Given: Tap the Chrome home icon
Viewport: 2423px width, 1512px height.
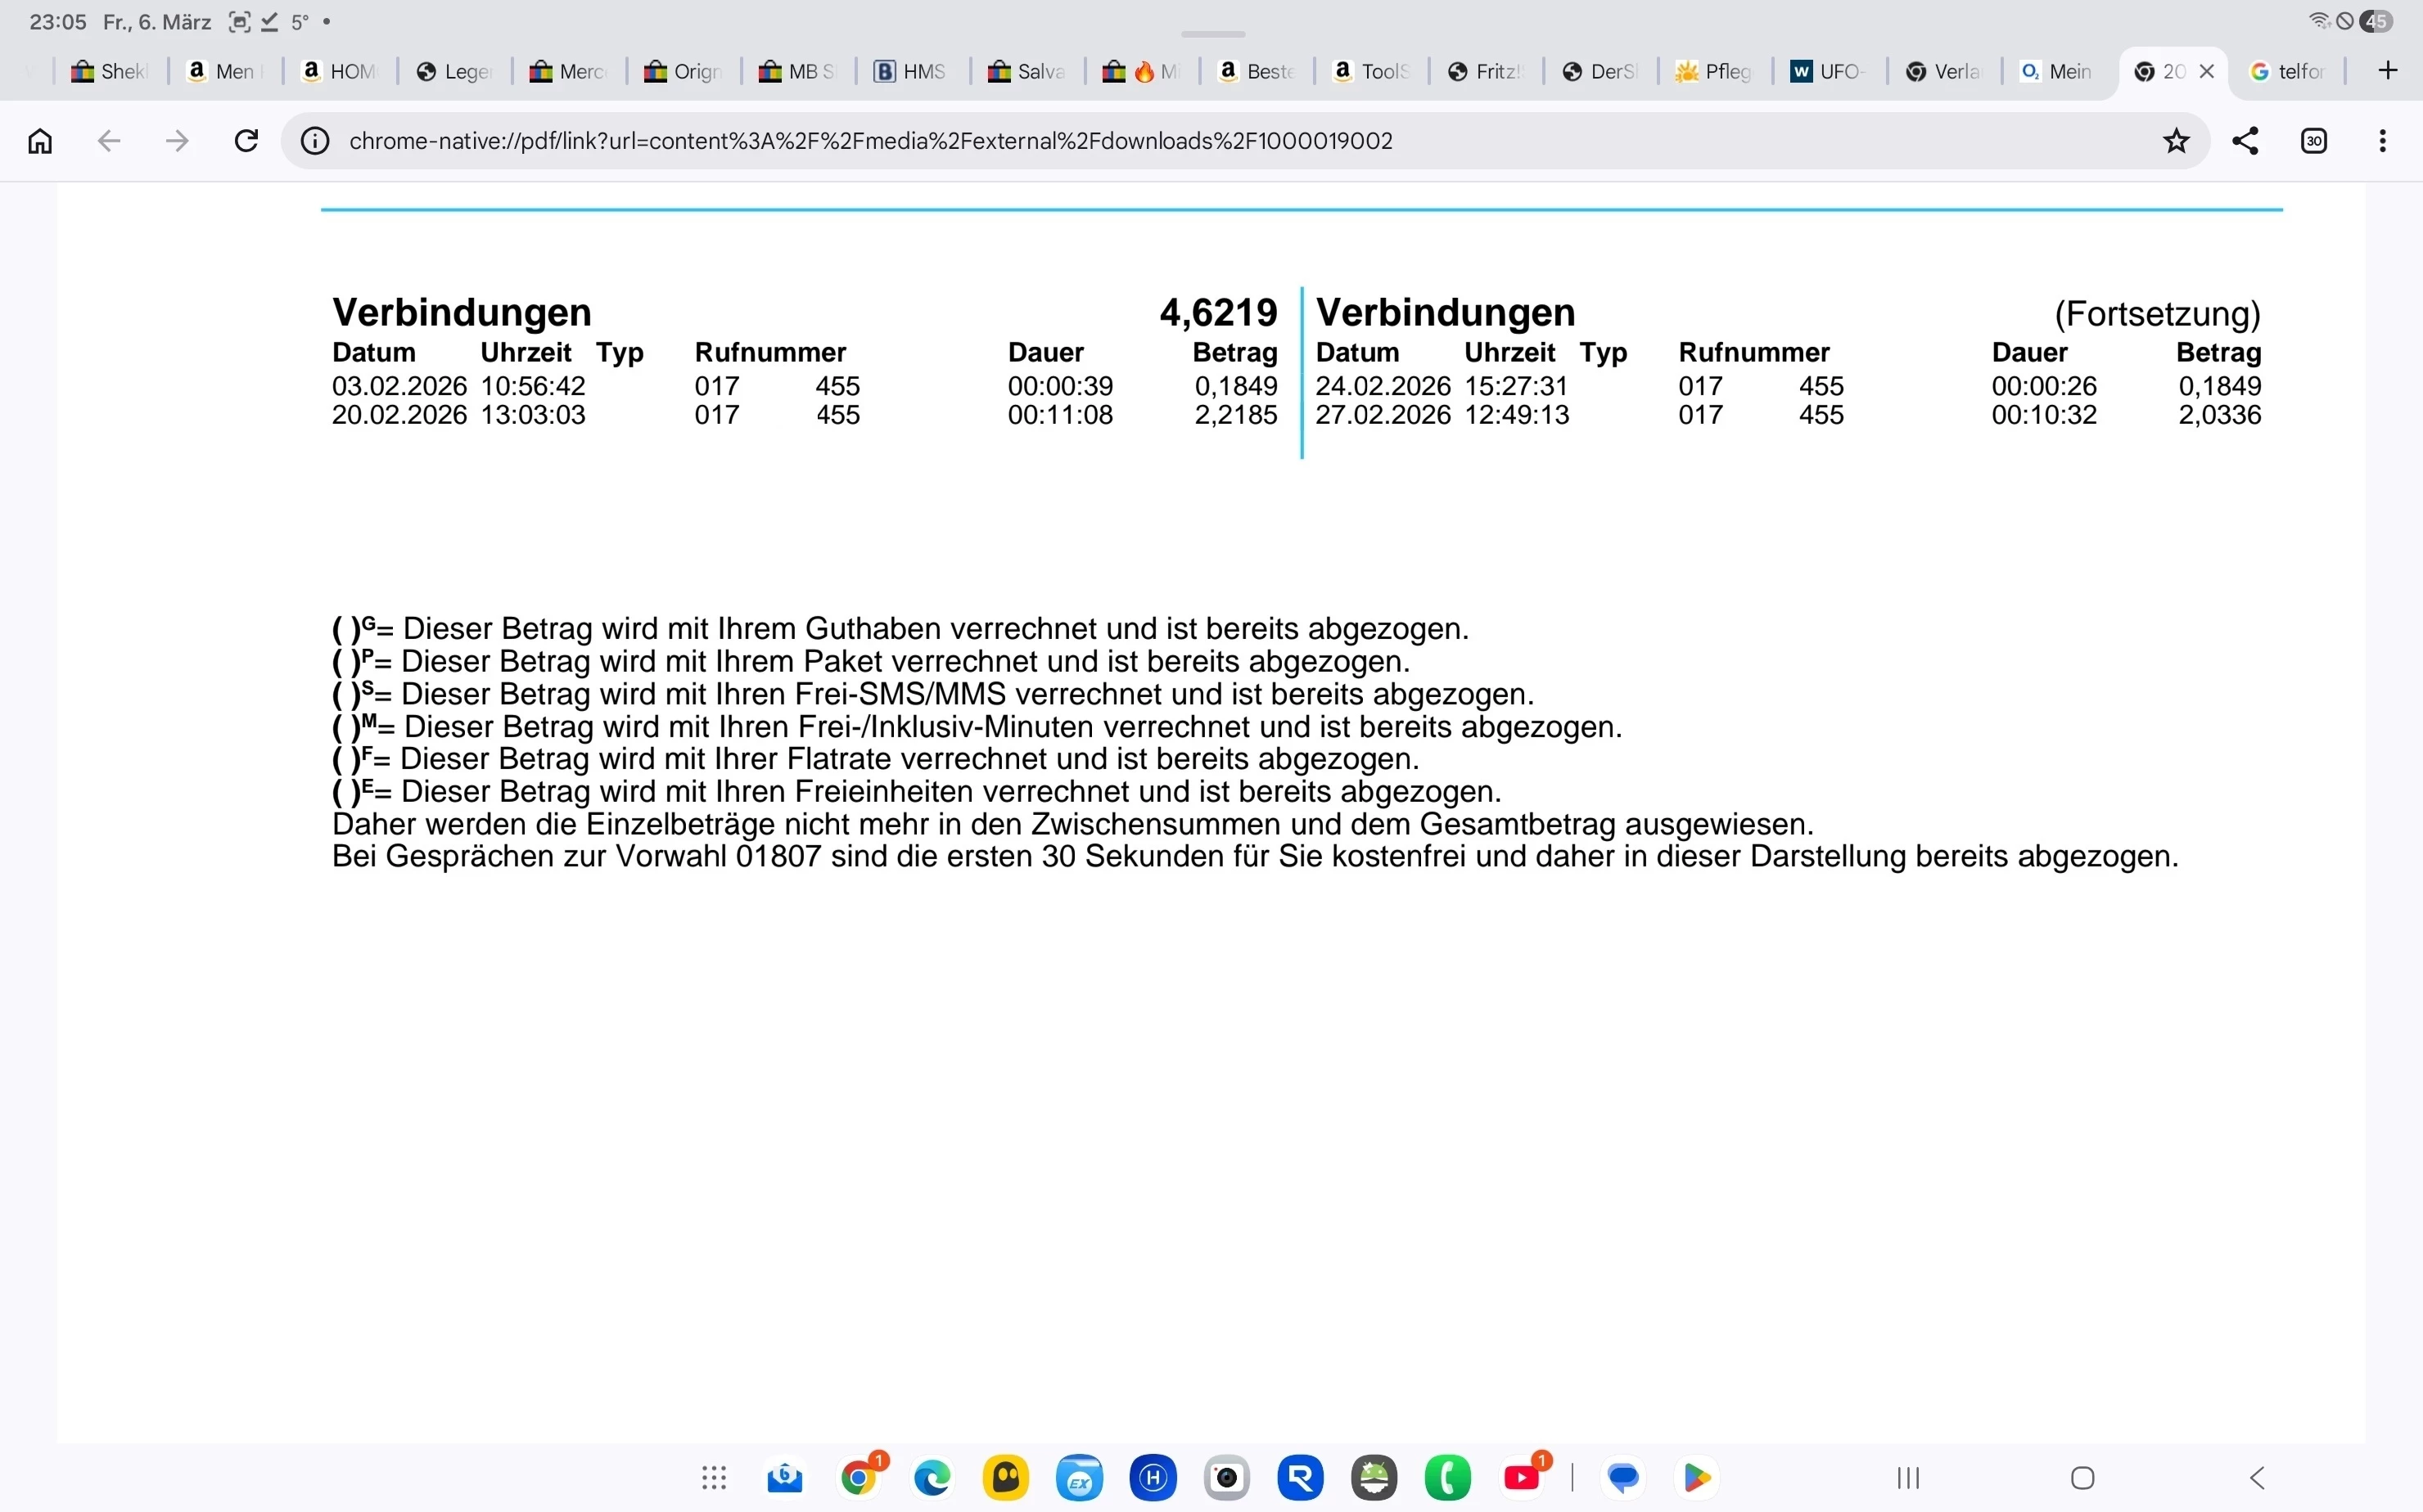Looking at the screenshot, I should (40, 141).
